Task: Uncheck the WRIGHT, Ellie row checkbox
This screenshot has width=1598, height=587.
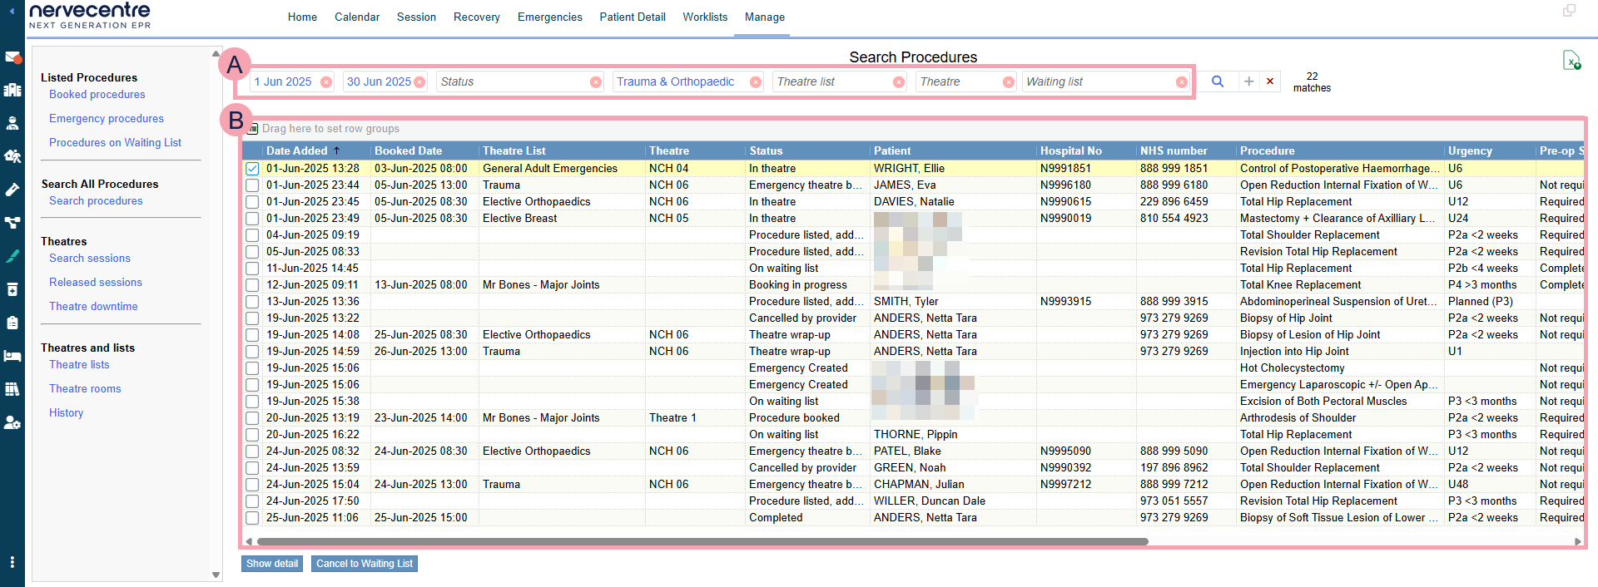Action: [x=252, y=169]
